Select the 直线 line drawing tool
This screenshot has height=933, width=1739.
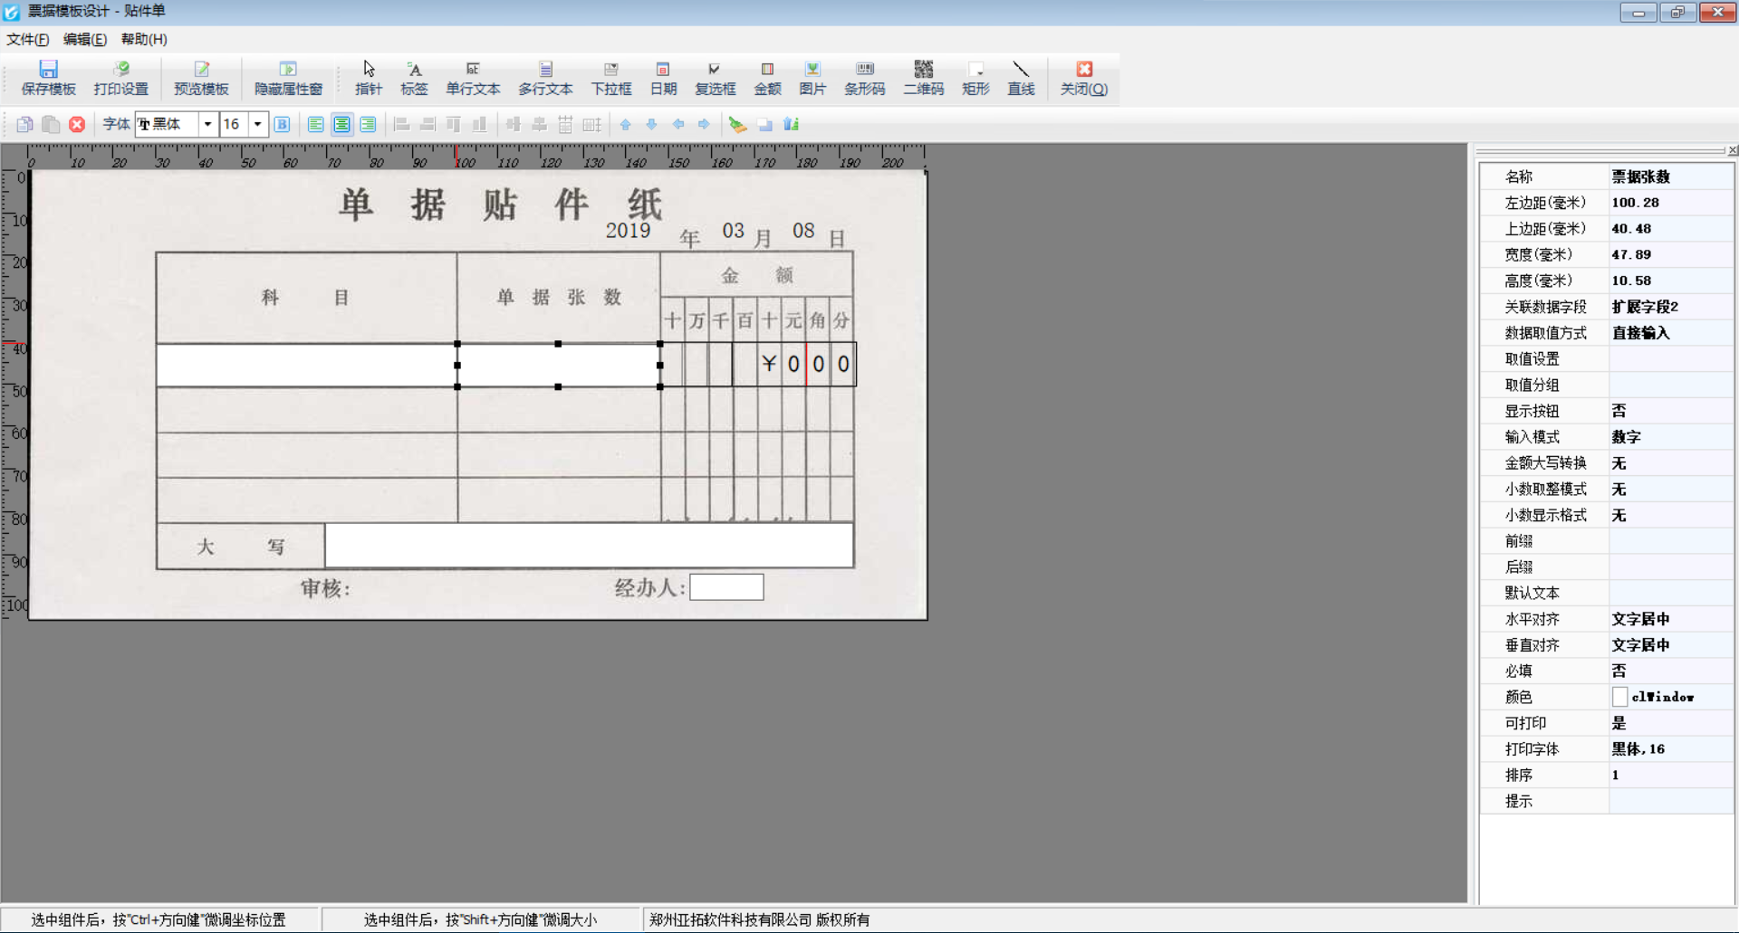point(1021,79)
